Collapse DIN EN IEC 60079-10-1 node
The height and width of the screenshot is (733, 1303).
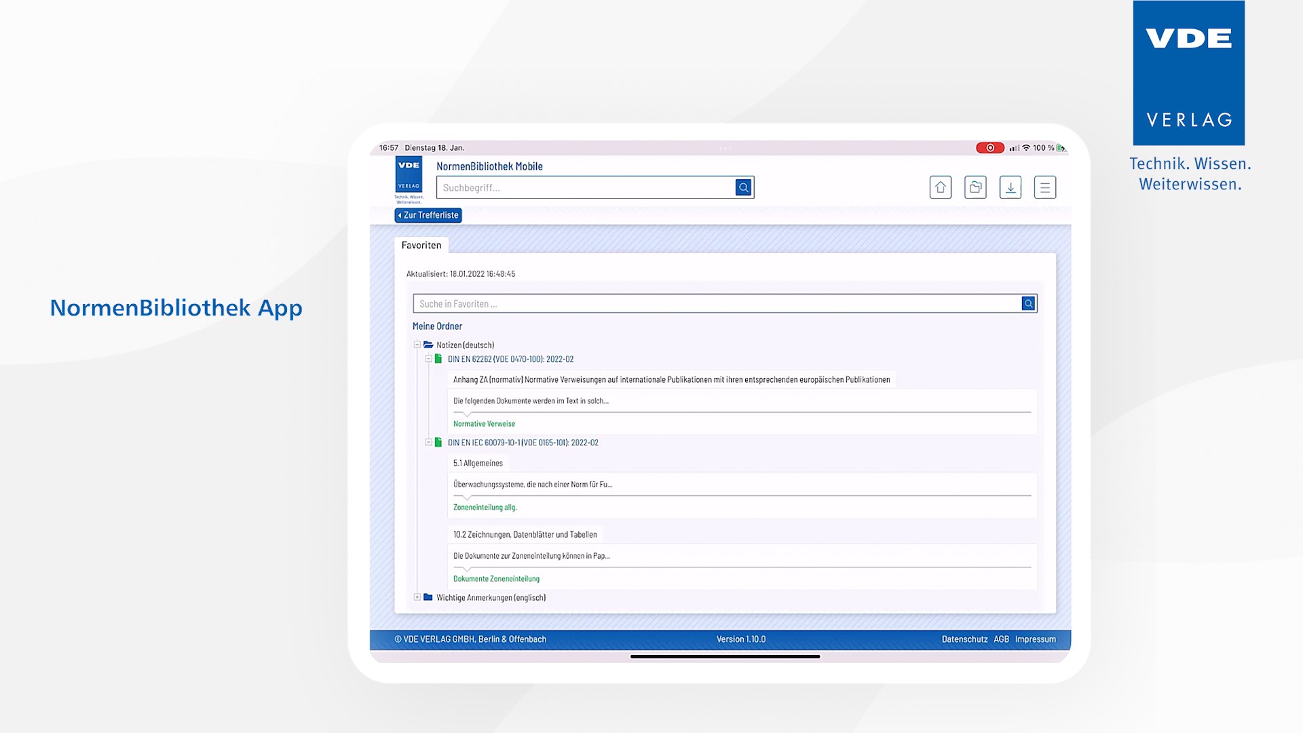[428, 443]
